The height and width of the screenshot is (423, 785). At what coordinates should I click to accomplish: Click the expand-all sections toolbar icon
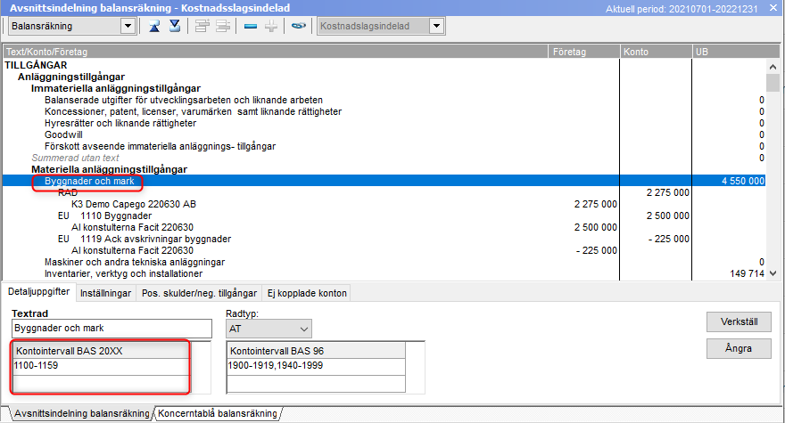click(x=175, y=26)
